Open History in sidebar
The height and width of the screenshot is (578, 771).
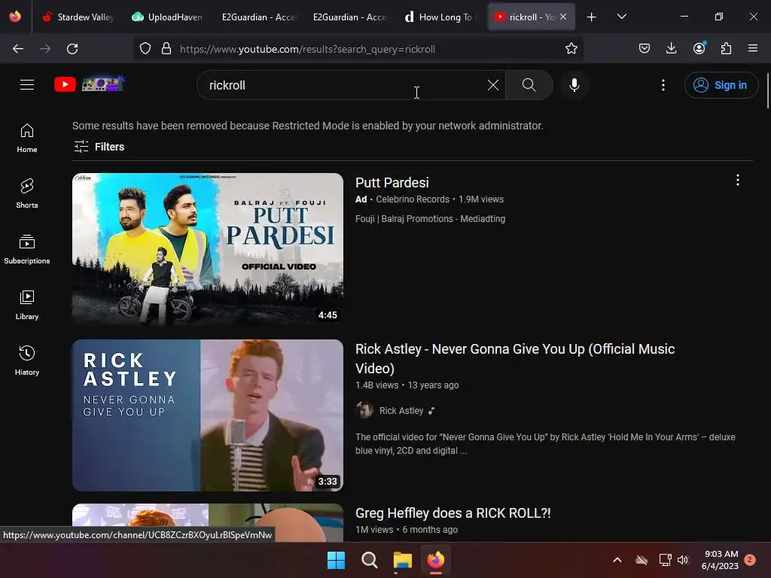pos(27,360)
